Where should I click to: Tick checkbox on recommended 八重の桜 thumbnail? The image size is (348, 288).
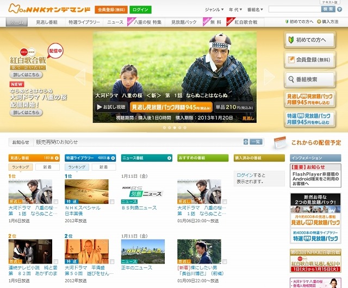tap(225, 202)
